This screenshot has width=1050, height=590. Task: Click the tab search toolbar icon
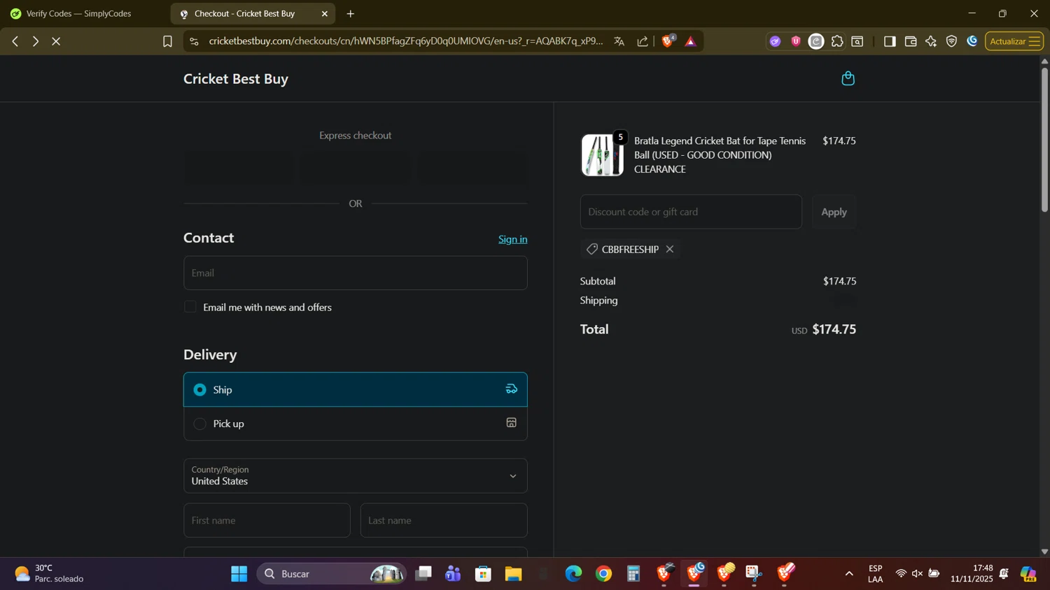(x=857, y=41)
